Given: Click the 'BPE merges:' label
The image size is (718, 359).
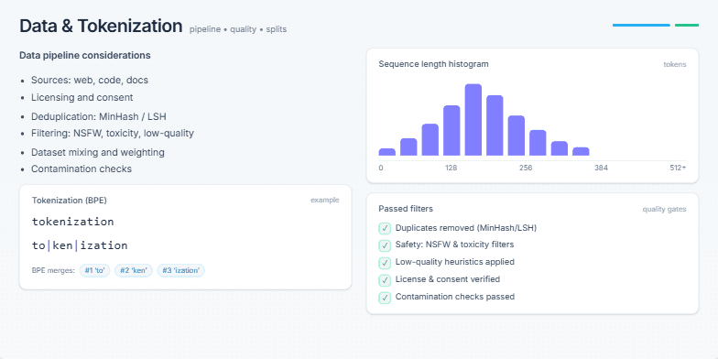Looking at the screenshot, I should [53, 271].
